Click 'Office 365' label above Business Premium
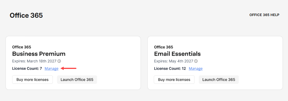The height and width of the screenshot is (101, 288). (22, 47)
